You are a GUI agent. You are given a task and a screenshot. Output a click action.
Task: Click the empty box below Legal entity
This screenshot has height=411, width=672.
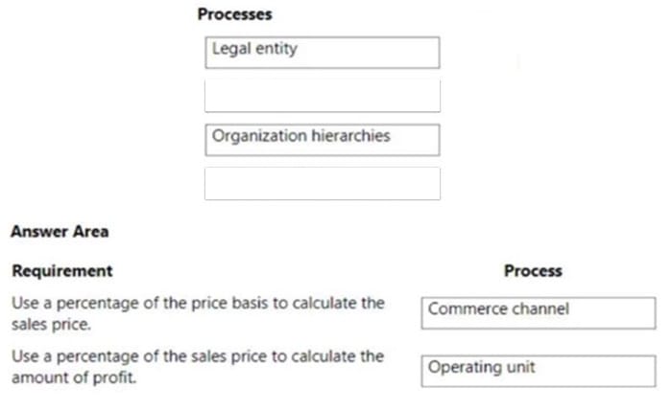pyautogui.click(x=323, y=96)
